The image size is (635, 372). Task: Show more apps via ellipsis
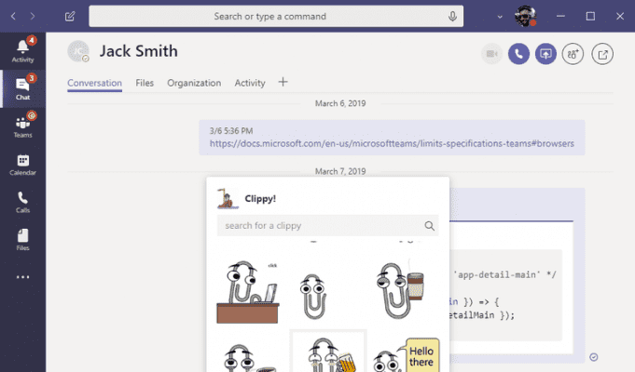pos(22,277)
